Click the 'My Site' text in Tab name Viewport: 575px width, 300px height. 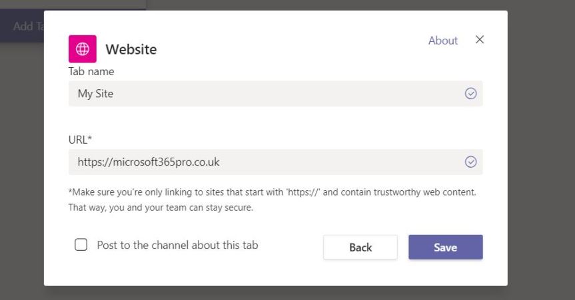[x=95, y=94]
